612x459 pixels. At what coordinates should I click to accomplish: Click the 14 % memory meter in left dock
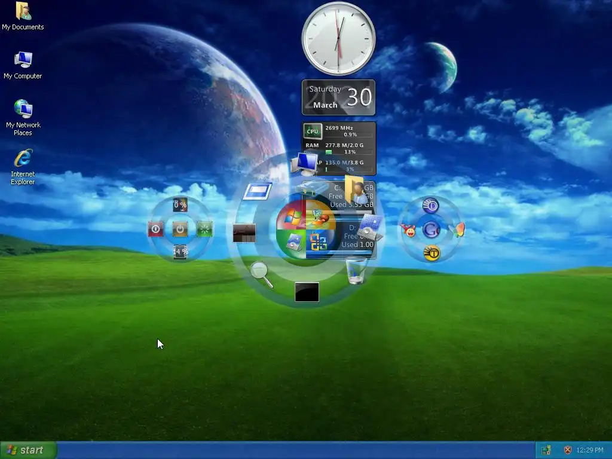180,252
